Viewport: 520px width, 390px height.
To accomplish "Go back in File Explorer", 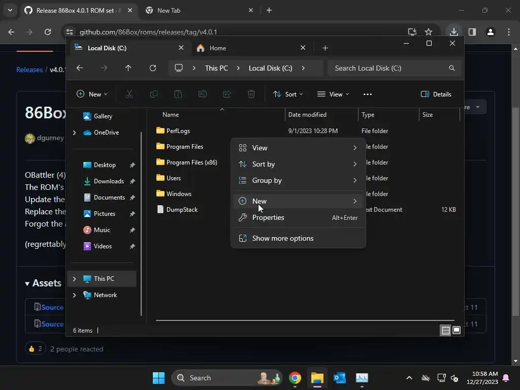I will tap(80, 68).
